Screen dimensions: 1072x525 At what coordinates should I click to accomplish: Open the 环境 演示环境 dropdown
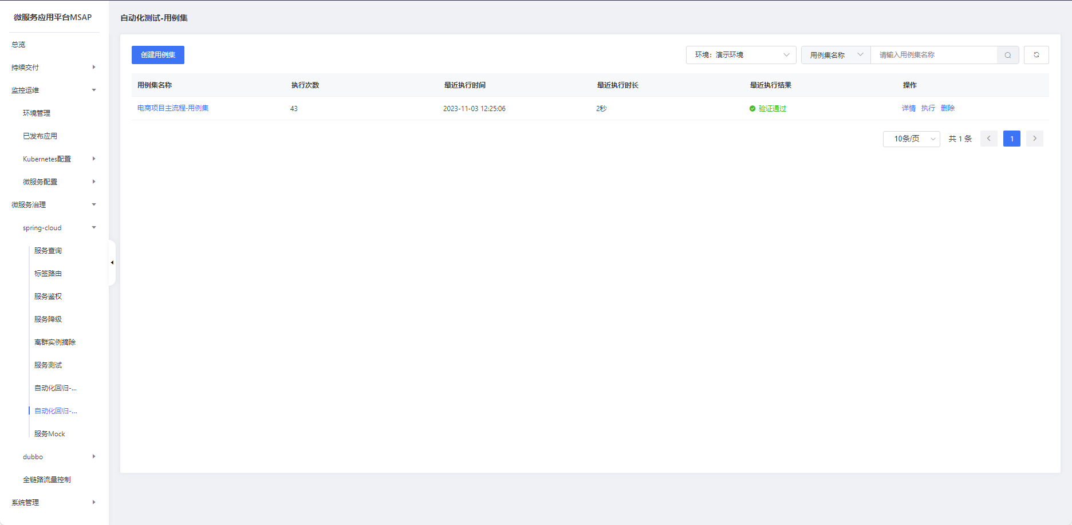click(x=741, y=55)
